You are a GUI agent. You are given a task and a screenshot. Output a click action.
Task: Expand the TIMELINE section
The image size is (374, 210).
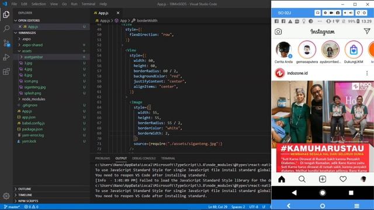(51, 195)
